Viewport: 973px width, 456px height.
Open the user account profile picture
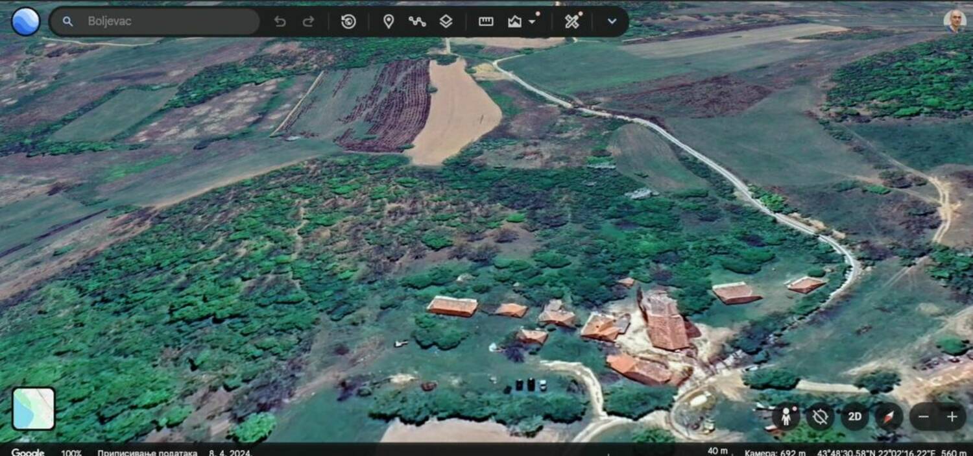[954, 21]
